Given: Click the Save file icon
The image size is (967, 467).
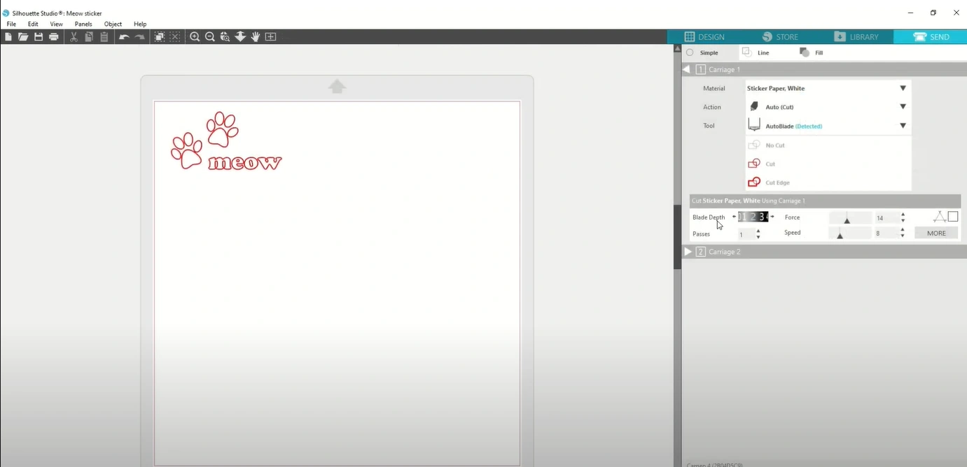Looking at the screenshot, I should click(x=39, y=37).
